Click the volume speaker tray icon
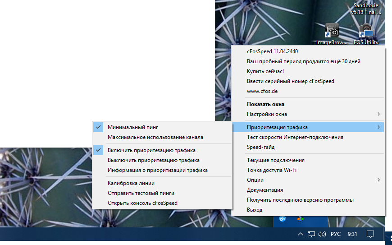 (x=322, y=234)
